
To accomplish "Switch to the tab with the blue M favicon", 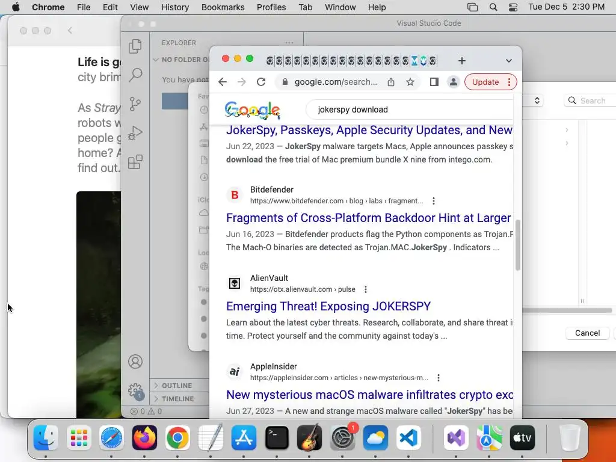I will (414, 61).
